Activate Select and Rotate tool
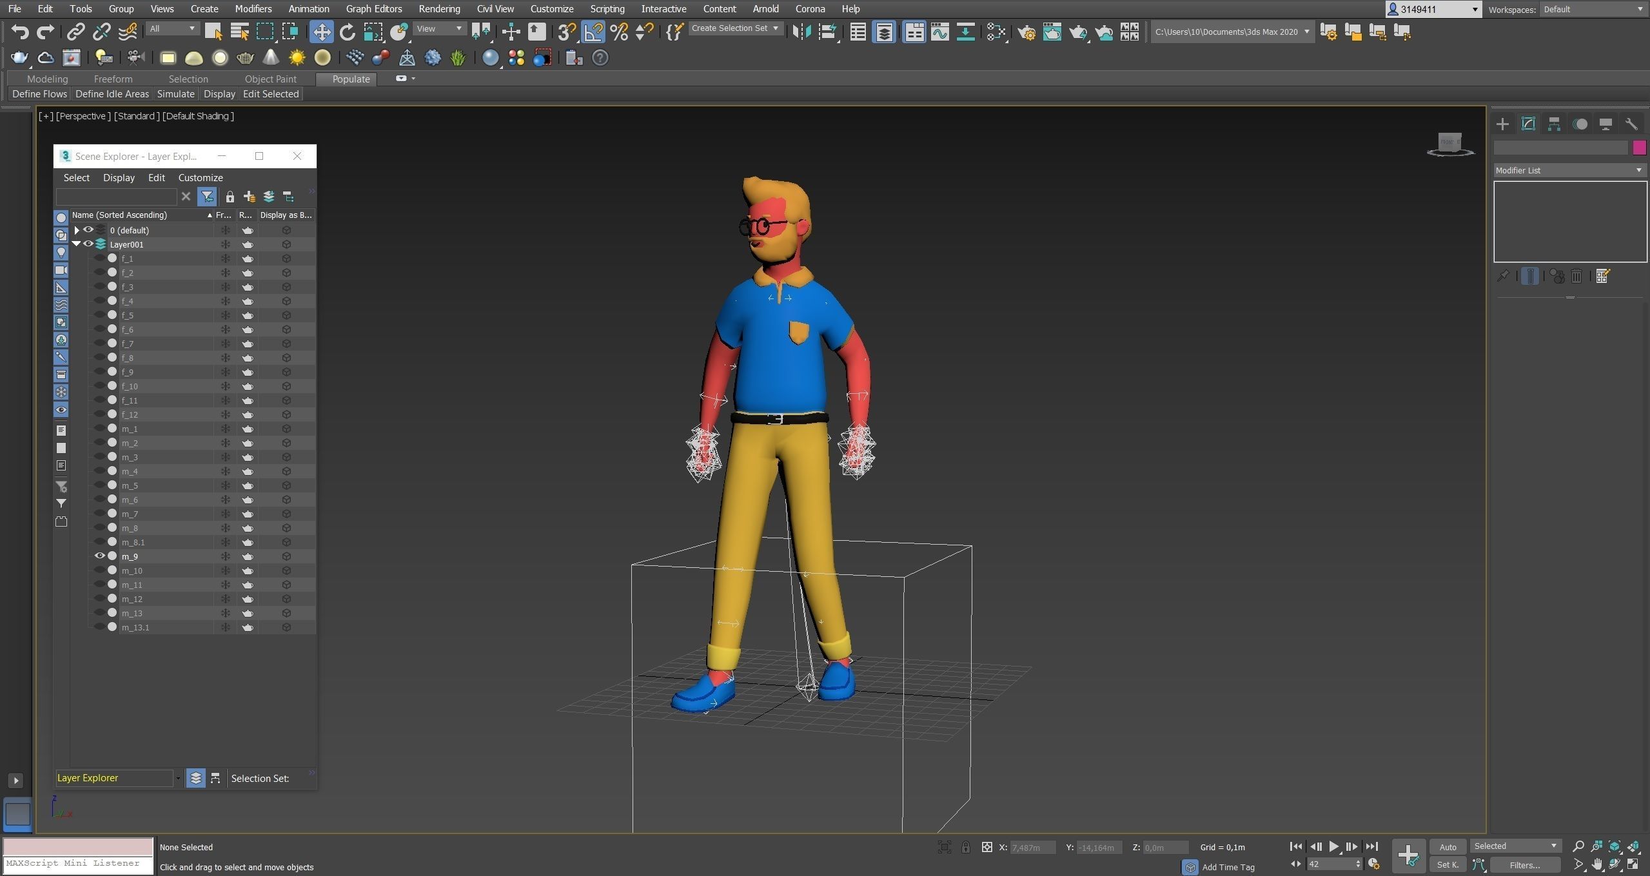This screenshot has height=876, width=1650. 348,32
